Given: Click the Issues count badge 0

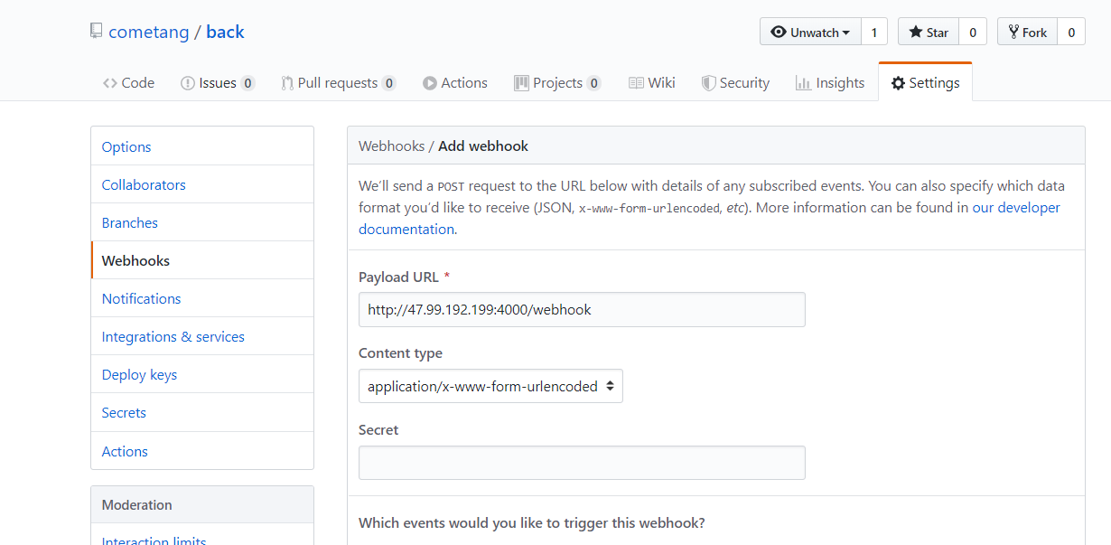Looking at the screenshot, I should 247,83.
